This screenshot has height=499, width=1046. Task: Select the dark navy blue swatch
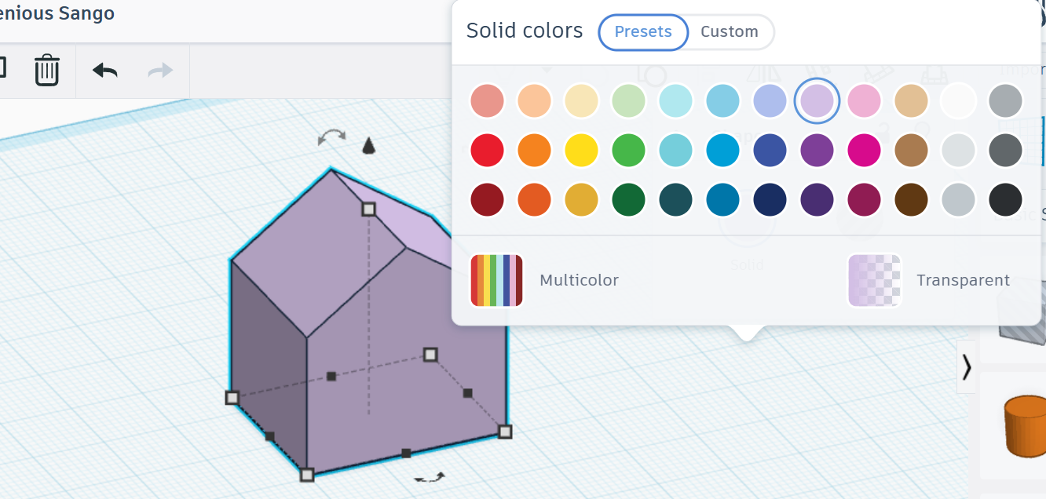coord(770,199)
